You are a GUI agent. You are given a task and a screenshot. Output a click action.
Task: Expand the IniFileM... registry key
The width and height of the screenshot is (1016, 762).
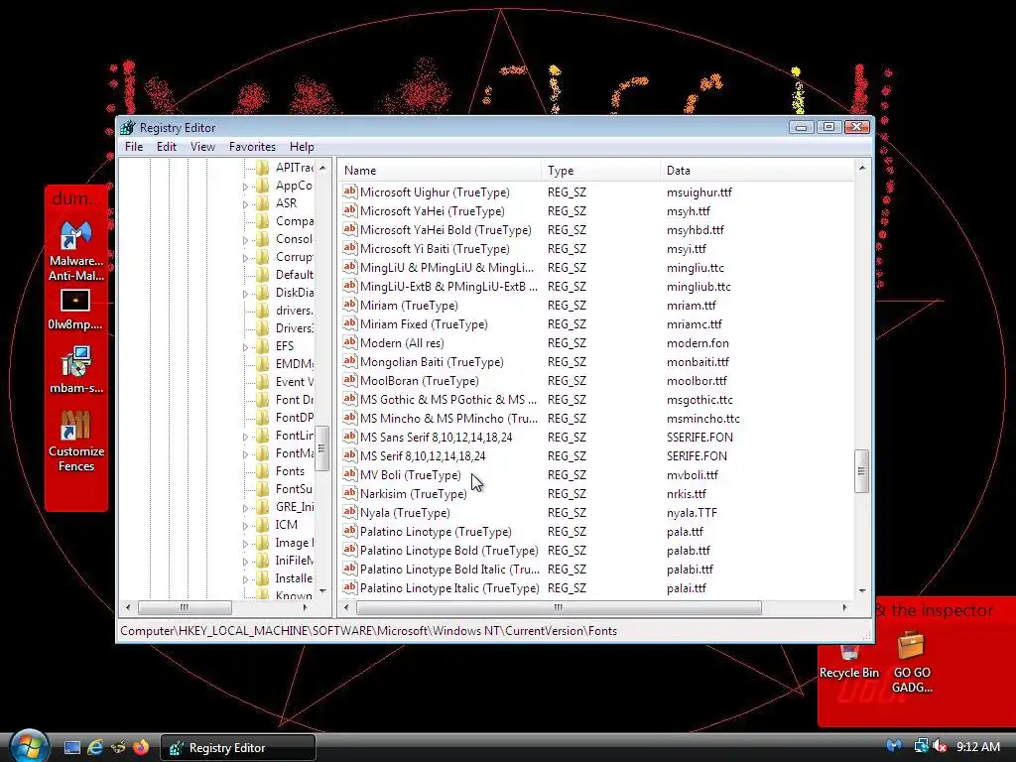pos(246,562)
